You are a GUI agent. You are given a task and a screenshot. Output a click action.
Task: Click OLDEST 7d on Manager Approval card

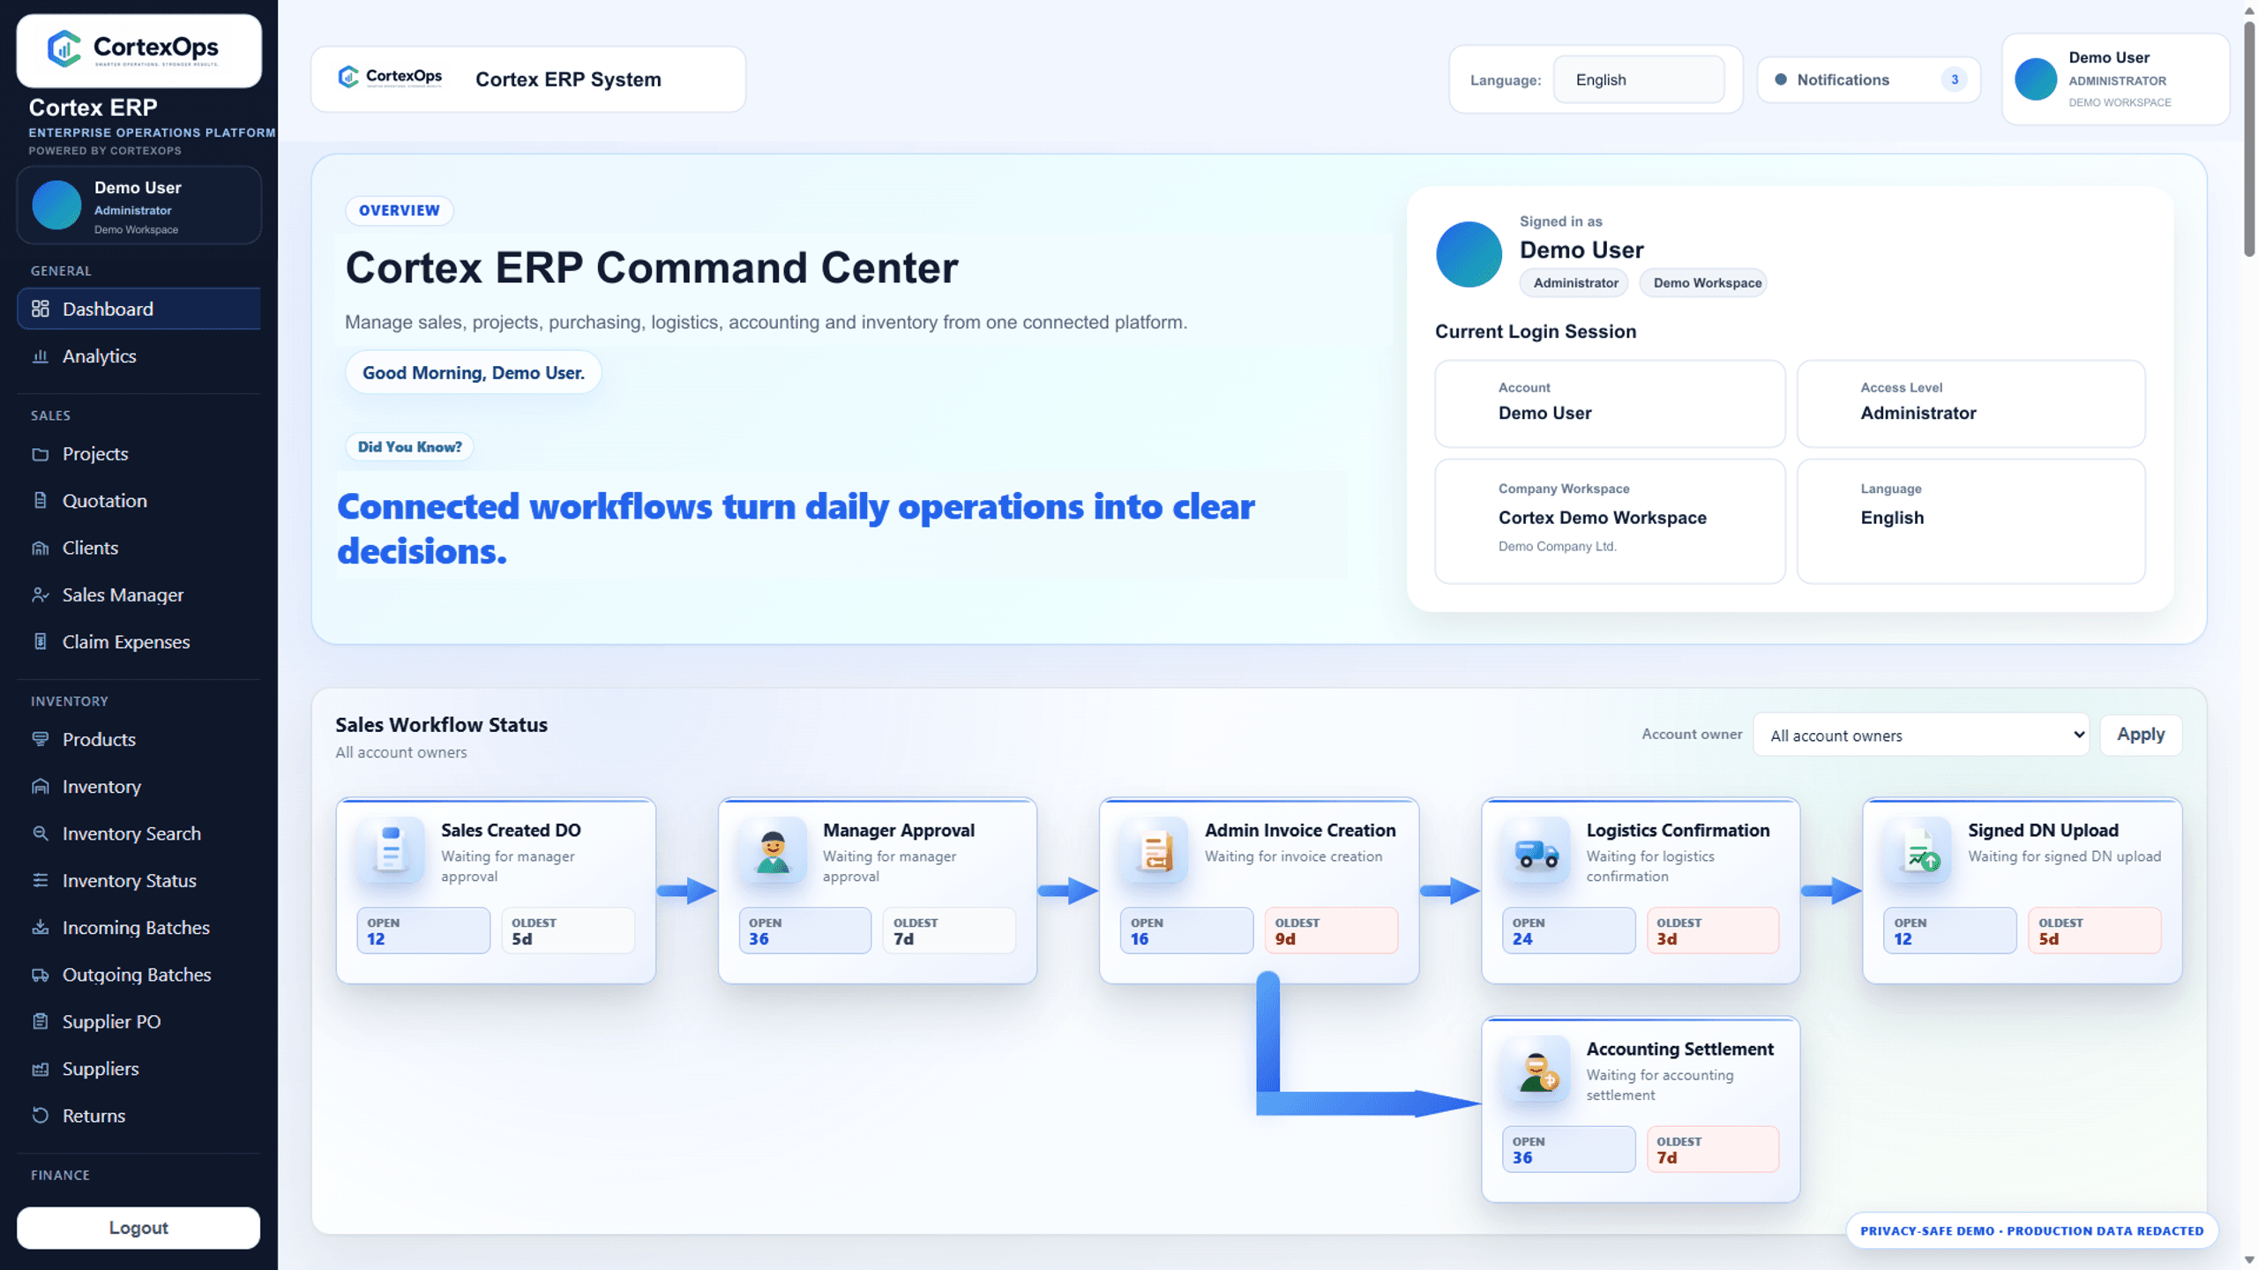(949, 930)
